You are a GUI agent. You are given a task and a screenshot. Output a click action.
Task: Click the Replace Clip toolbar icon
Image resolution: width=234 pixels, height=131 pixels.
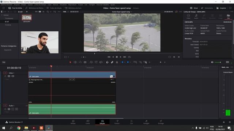[101, 62]
